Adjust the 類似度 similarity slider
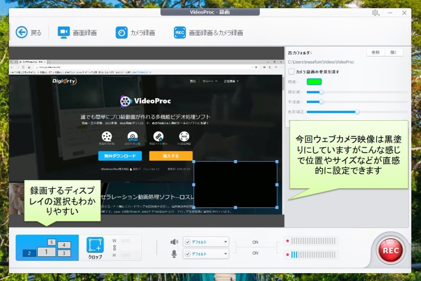 click(321, 92)
